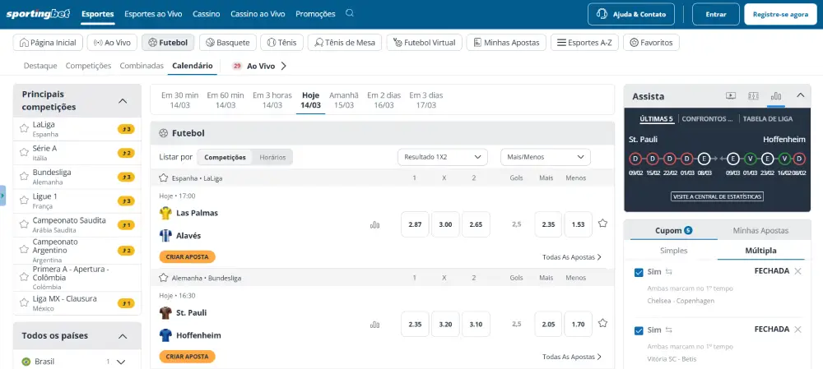Screen dimensions: 823x369
Task: Click CRIAR APOSTA for St. Pauli match
Action: (x=188, y=357)
